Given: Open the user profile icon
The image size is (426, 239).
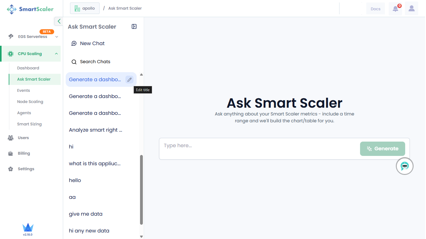Looking at the screenshot, I should (411, 9).
